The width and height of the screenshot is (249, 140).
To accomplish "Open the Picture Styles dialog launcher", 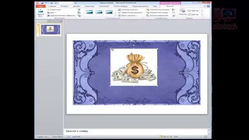I will click(143, 18).
